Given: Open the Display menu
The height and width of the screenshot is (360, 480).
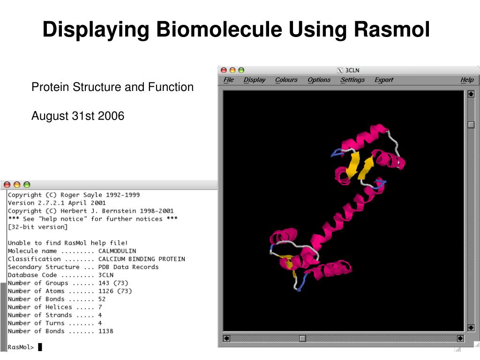Looking at the screenshot, I should 255,80.
